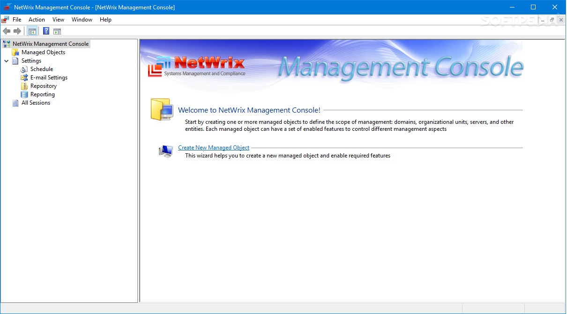The width and height of the screenshot is (567, 314).
Task: Select Managed Objects in the tree
Action: coord(43,52)
